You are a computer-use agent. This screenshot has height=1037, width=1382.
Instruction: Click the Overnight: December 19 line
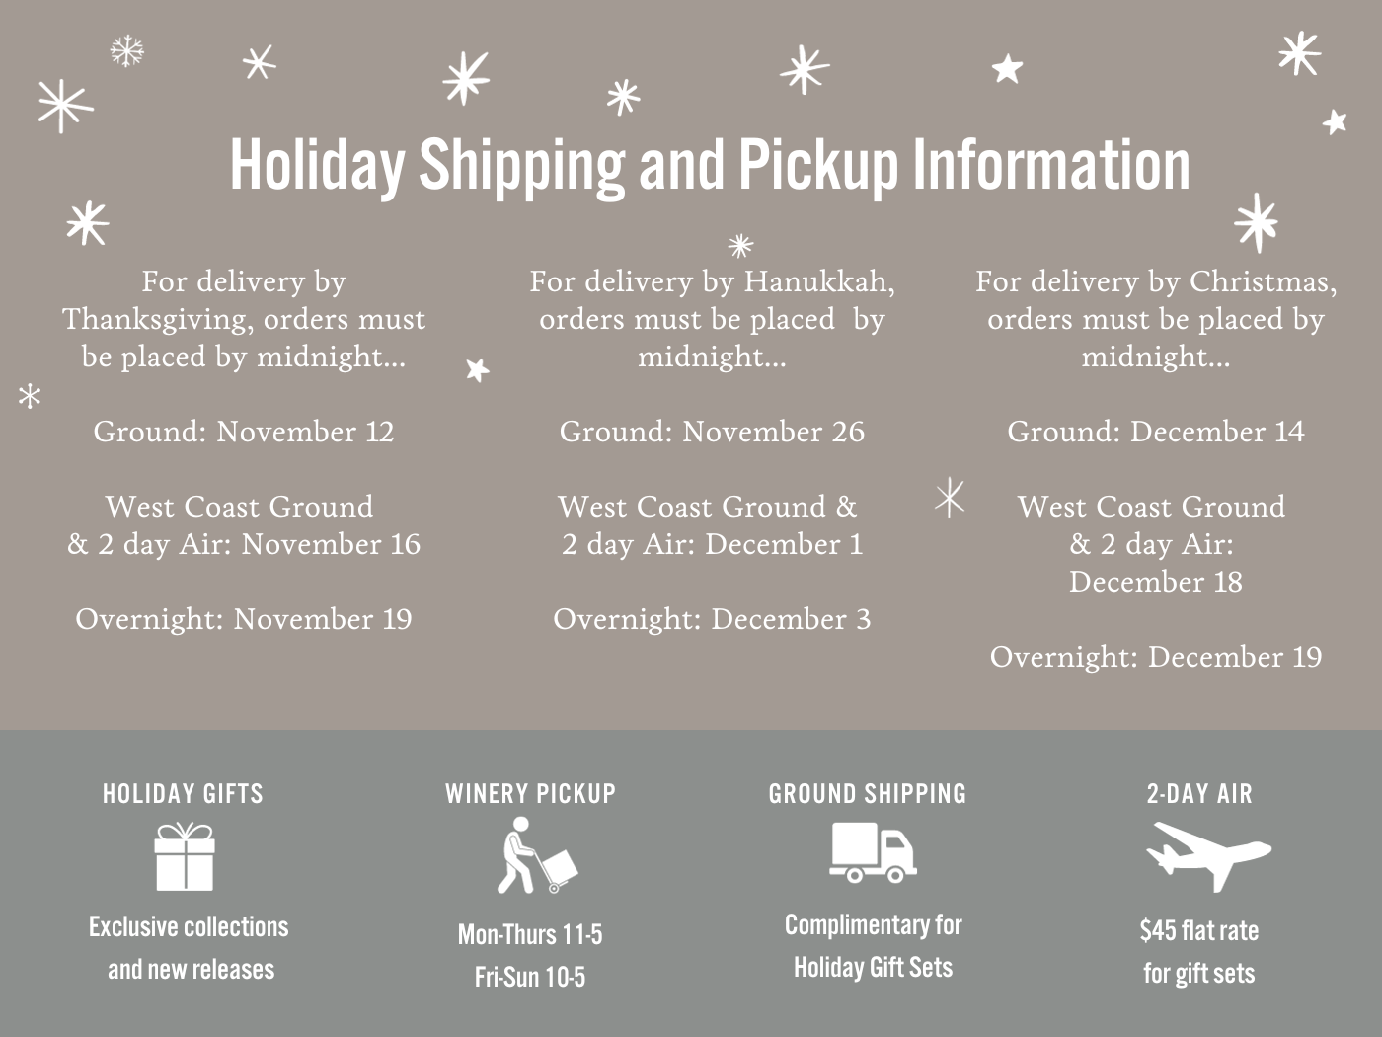point(1156,657)
